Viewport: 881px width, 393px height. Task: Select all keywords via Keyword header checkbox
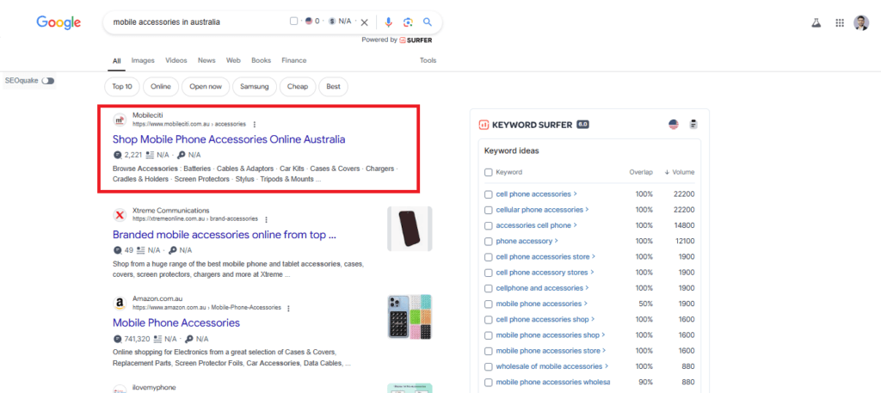pos(489,172)
